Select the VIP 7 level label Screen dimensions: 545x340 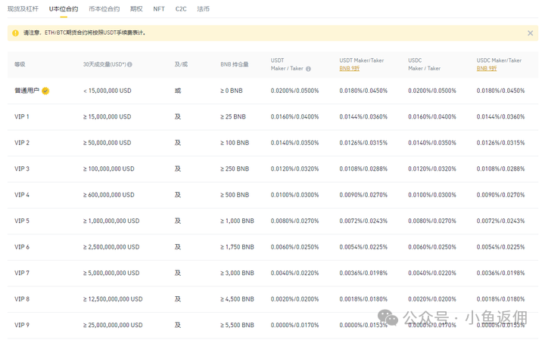pyautogui.click(x=22, y=273)
